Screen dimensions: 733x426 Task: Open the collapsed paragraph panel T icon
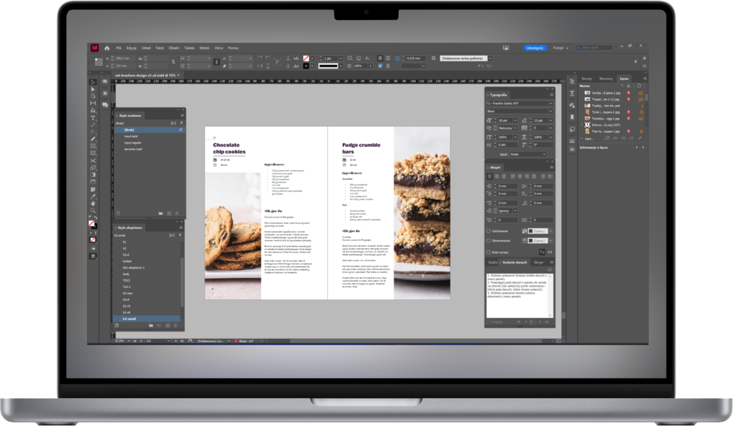pyautogui.click(x=572, y=94)
